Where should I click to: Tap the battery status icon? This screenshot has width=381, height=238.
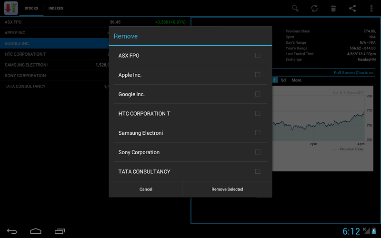[374, 231]
